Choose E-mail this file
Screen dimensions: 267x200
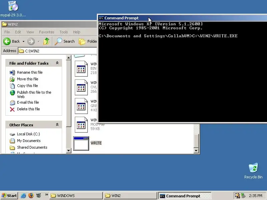28,102
